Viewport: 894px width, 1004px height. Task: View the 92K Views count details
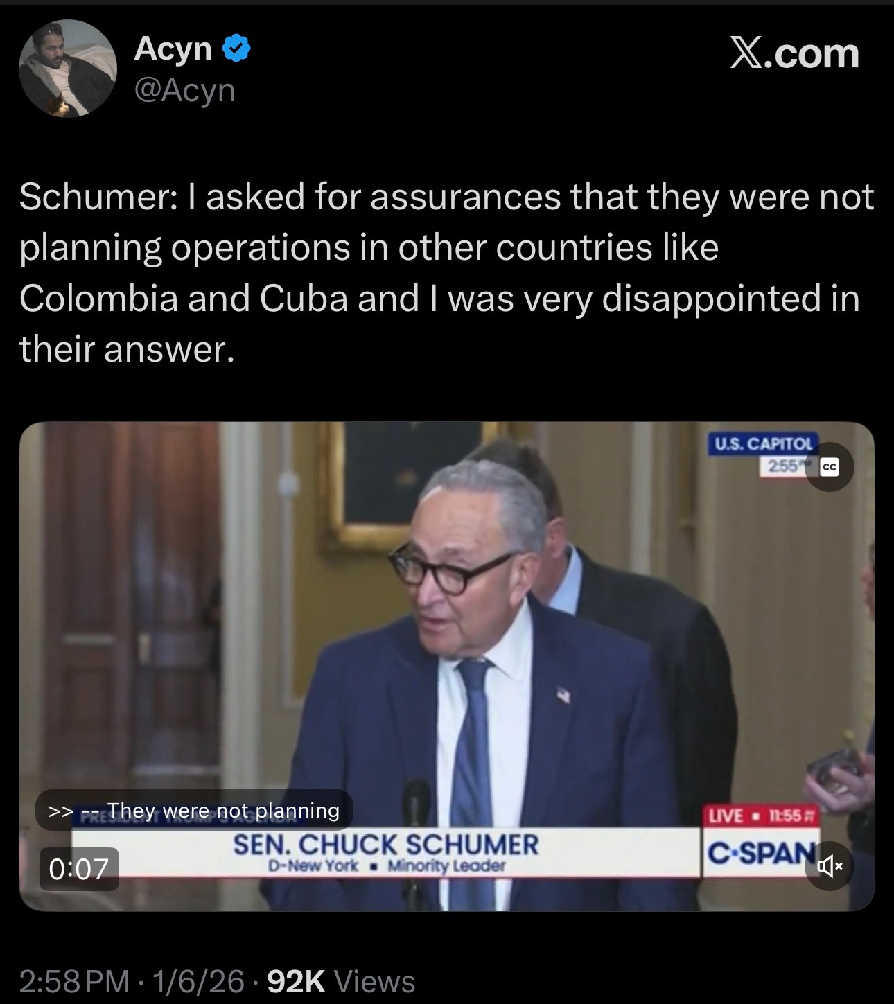click(x=341, y=981)
